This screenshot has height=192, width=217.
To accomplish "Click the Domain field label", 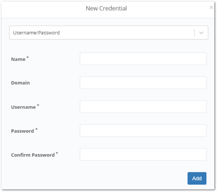I will click(x=20, y=83).
